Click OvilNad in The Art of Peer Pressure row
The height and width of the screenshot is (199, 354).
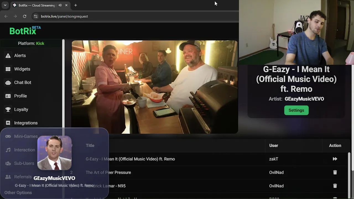(x=276, y=172)
